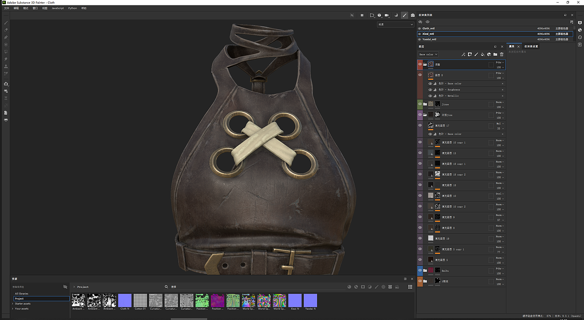Open the display settings icon in right dock
Screen dimensions: 584x320
coord(580,22)
